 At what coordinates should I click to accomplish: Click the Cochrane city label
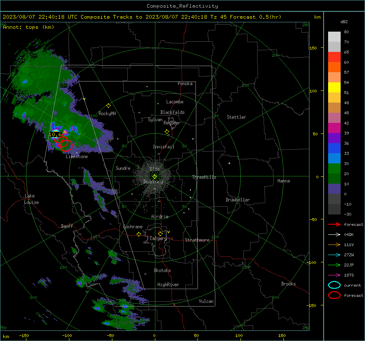(x=133, y=227)
